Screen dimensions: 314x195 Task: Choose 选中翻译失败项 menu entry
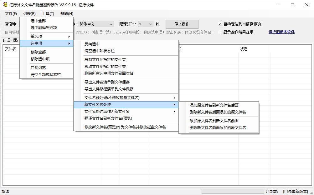tap(46, 28)
